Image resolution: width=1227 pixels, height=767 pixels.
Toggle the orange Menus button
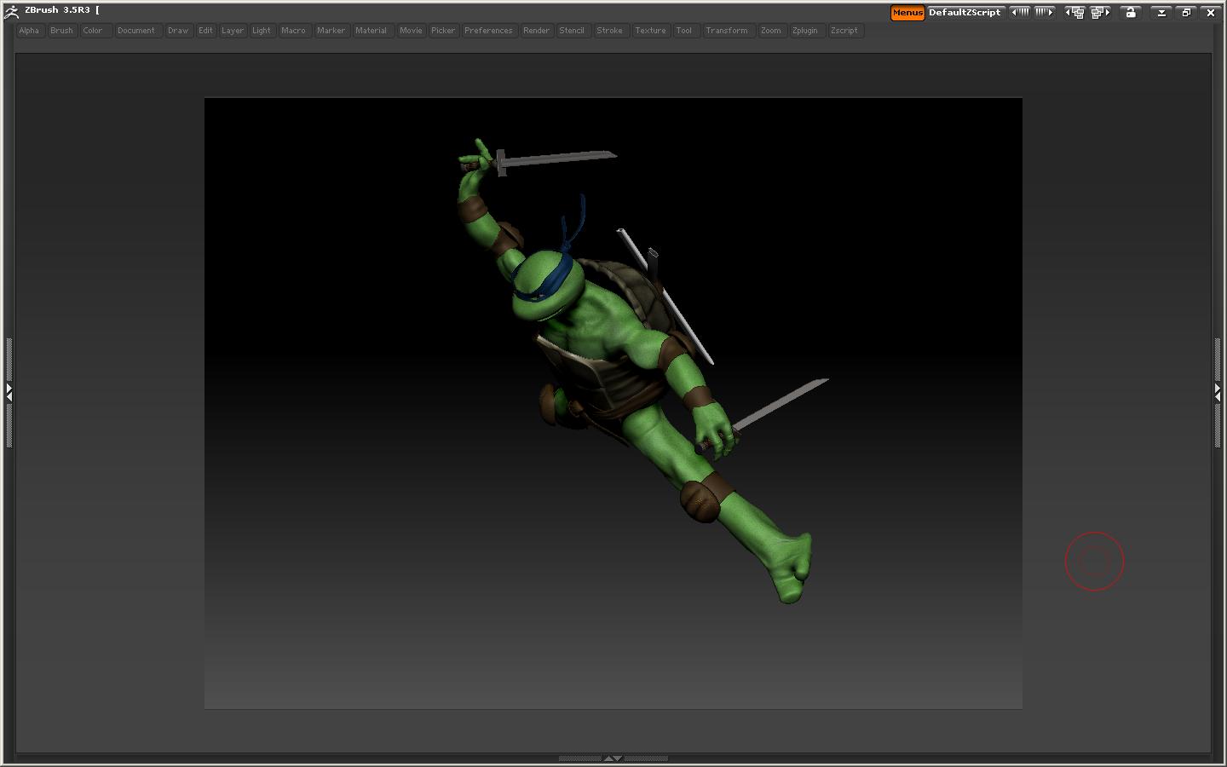pos(907,13)
